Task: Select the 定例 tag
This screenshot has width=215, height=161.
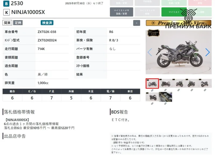Action: click(18, 23)
